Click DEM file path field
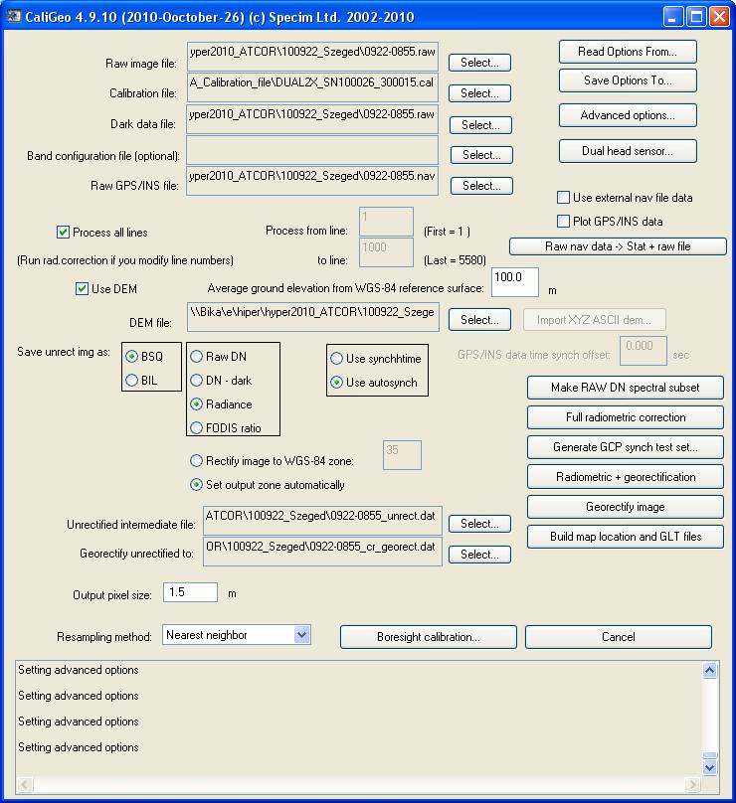 click(312, 317)
